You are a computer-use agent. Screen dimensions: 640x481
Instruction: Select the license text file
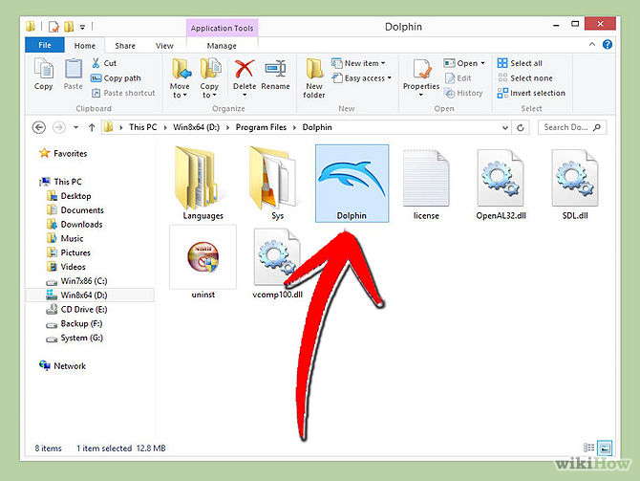click(x=426, y=184)
